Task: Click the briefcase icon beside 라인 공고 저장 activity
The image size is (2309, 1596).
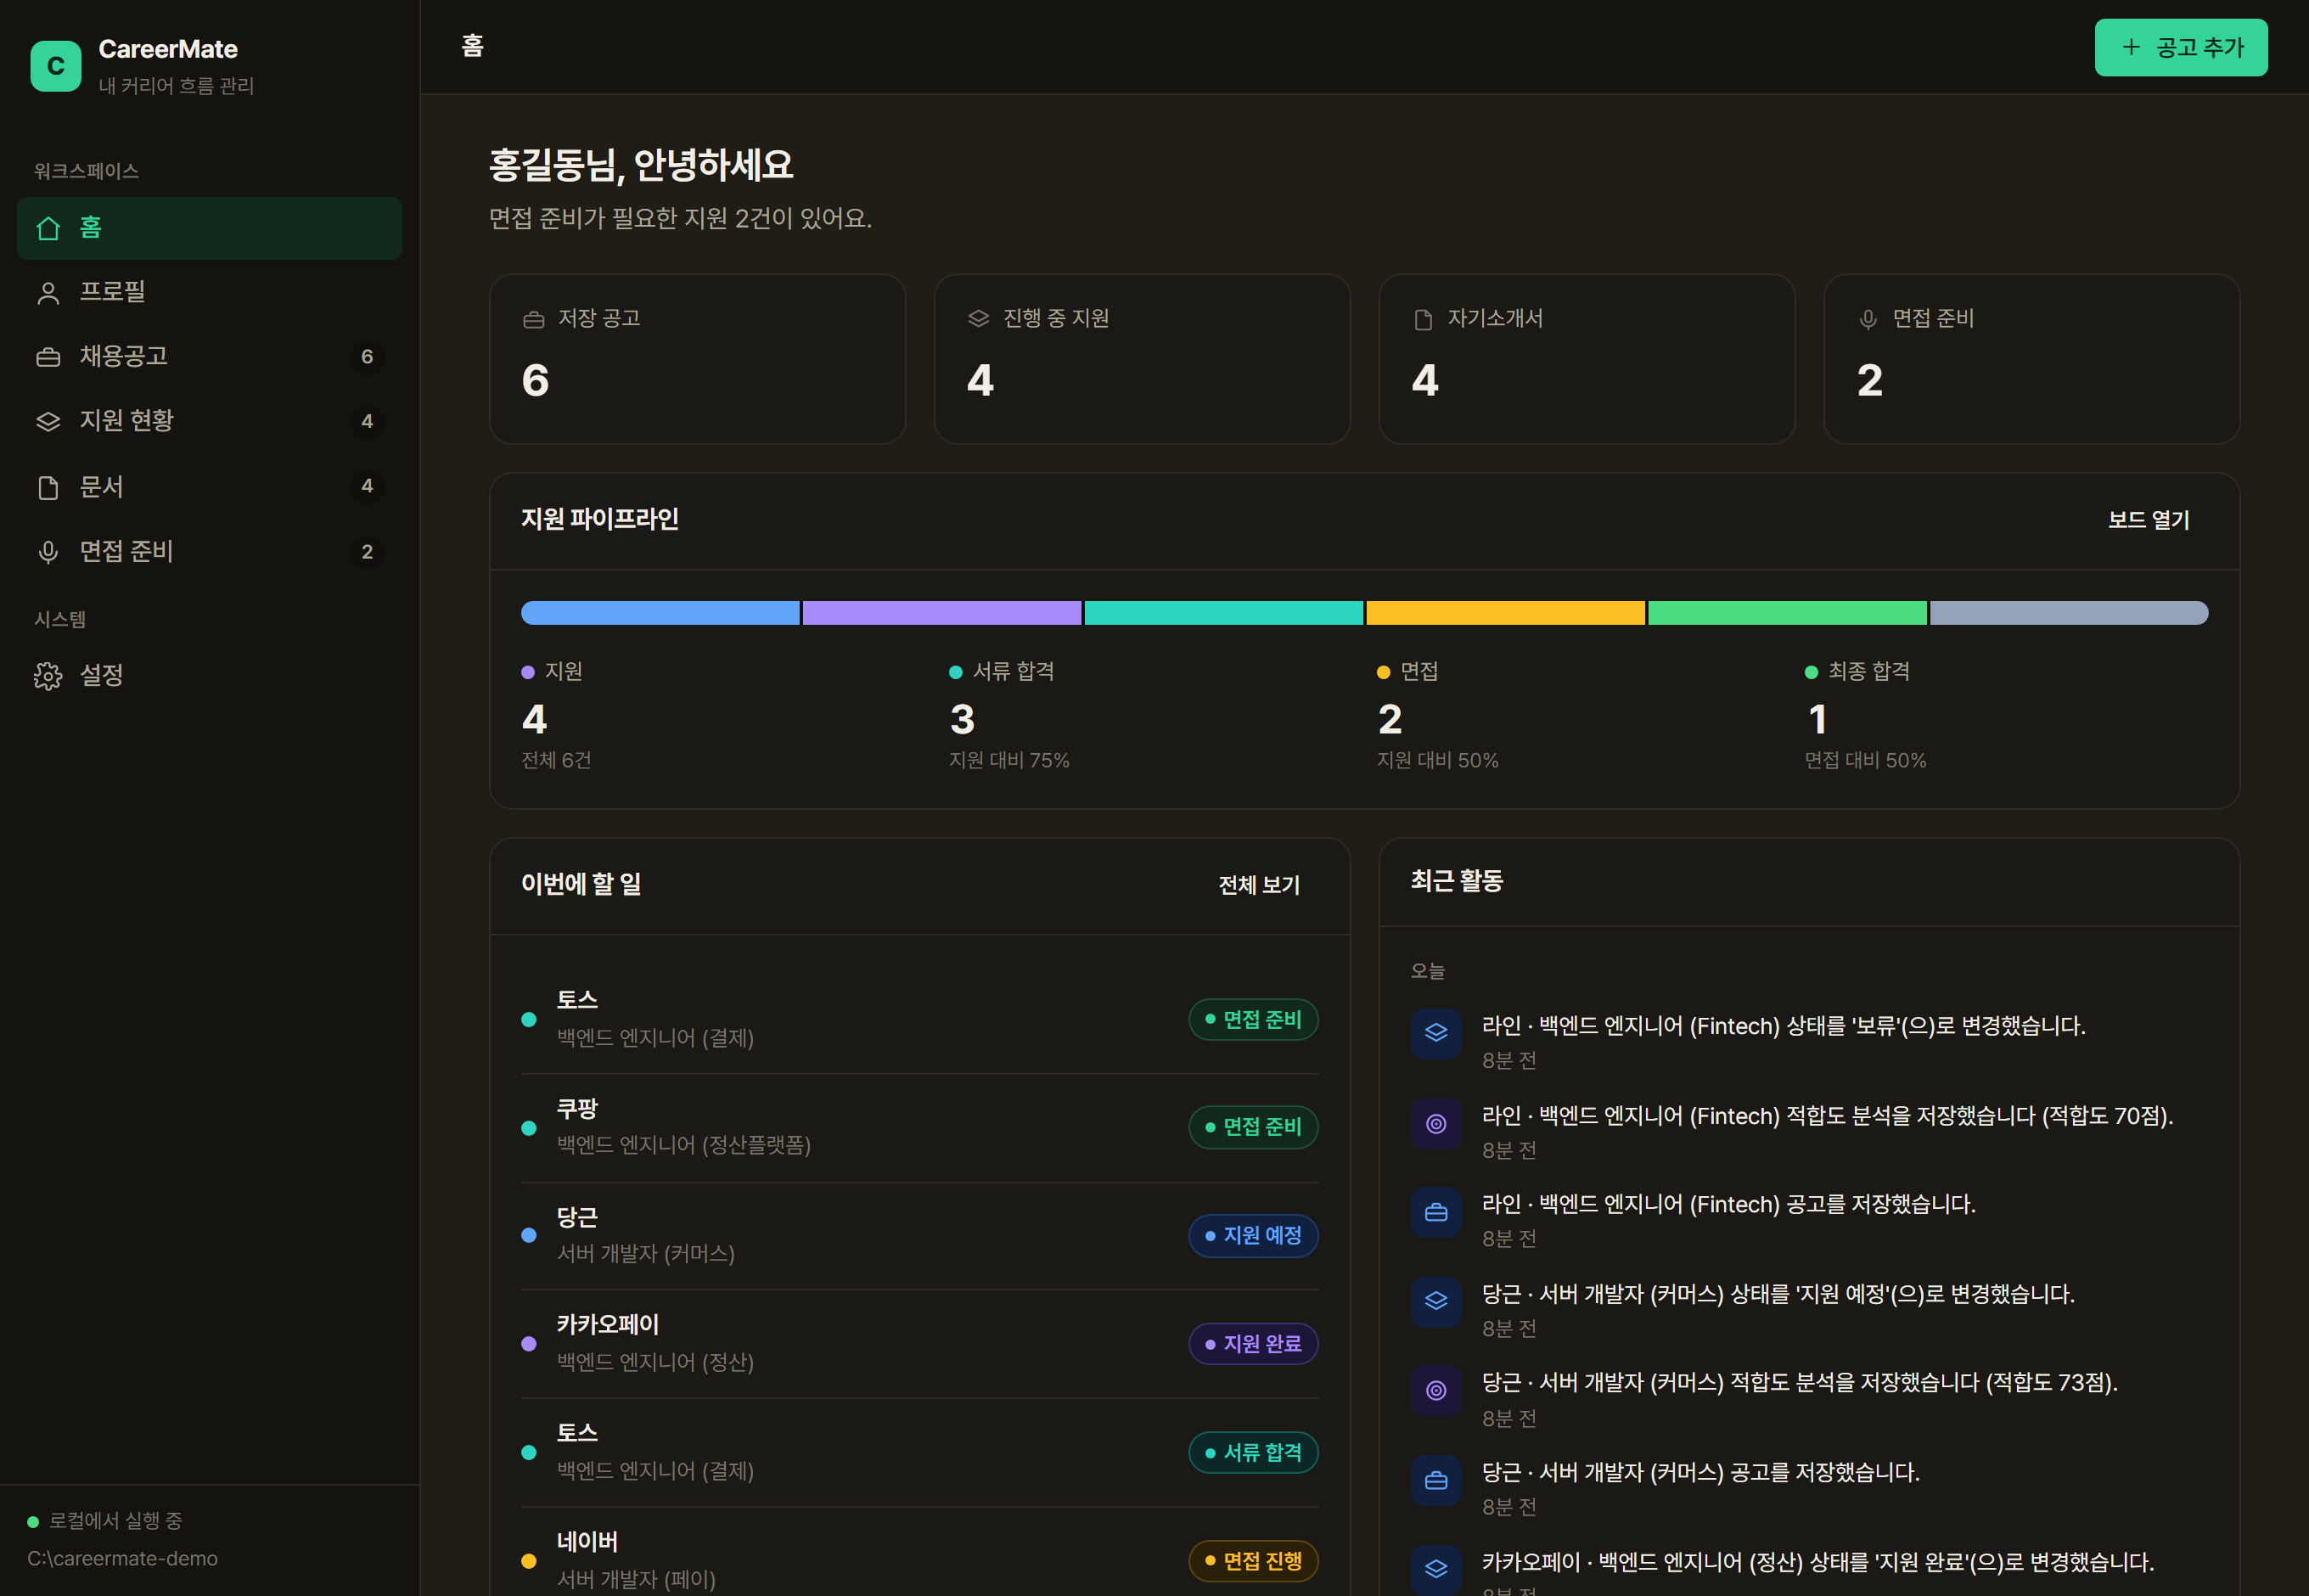Action: tap(1436, 1212)
